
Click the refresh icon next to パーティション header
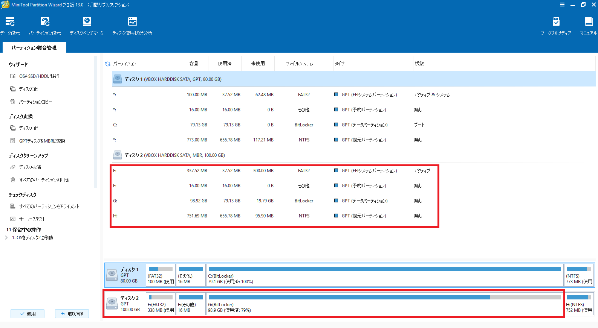tap(108, 64)
